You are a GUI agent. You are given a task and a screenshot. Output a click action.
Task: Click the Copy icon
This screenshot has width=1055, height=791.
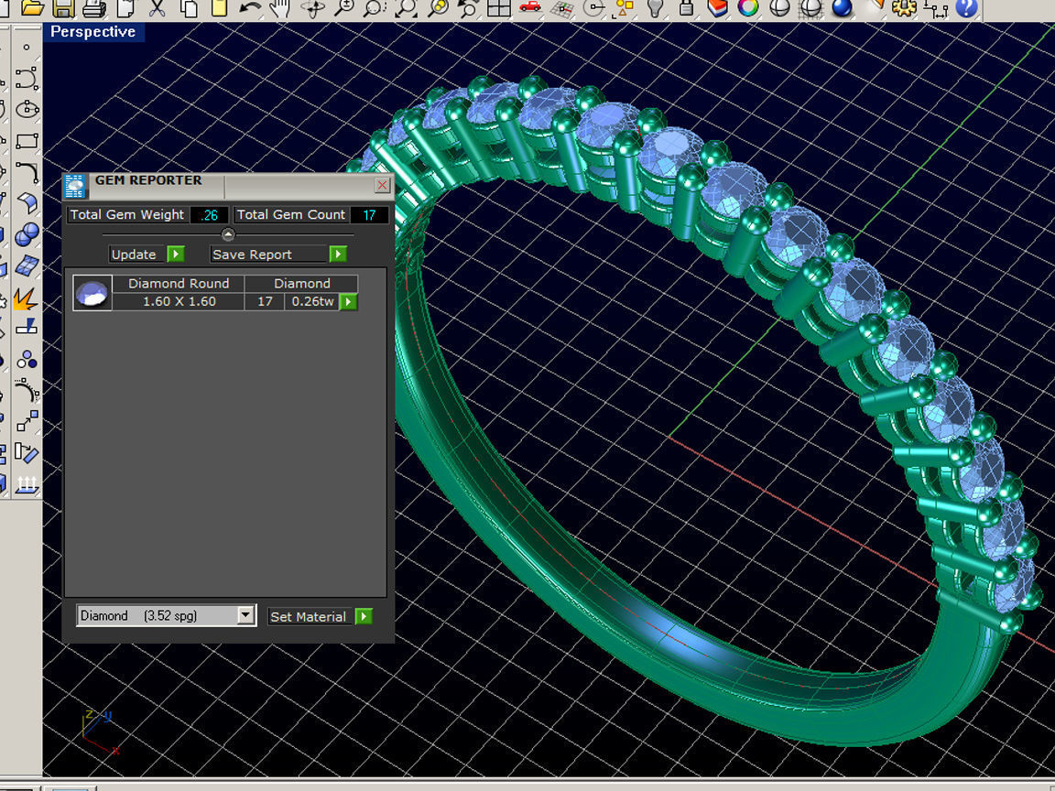189,8
